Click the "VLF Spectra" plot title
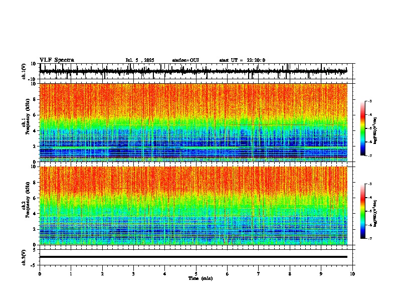 tap(57, 60)
